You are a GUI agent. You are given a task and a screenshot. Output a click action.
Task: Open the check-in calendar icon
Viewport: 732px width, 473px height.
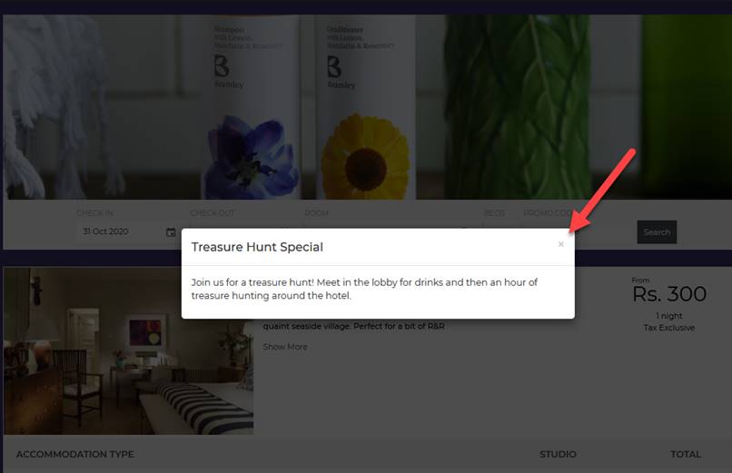point(171,232)
